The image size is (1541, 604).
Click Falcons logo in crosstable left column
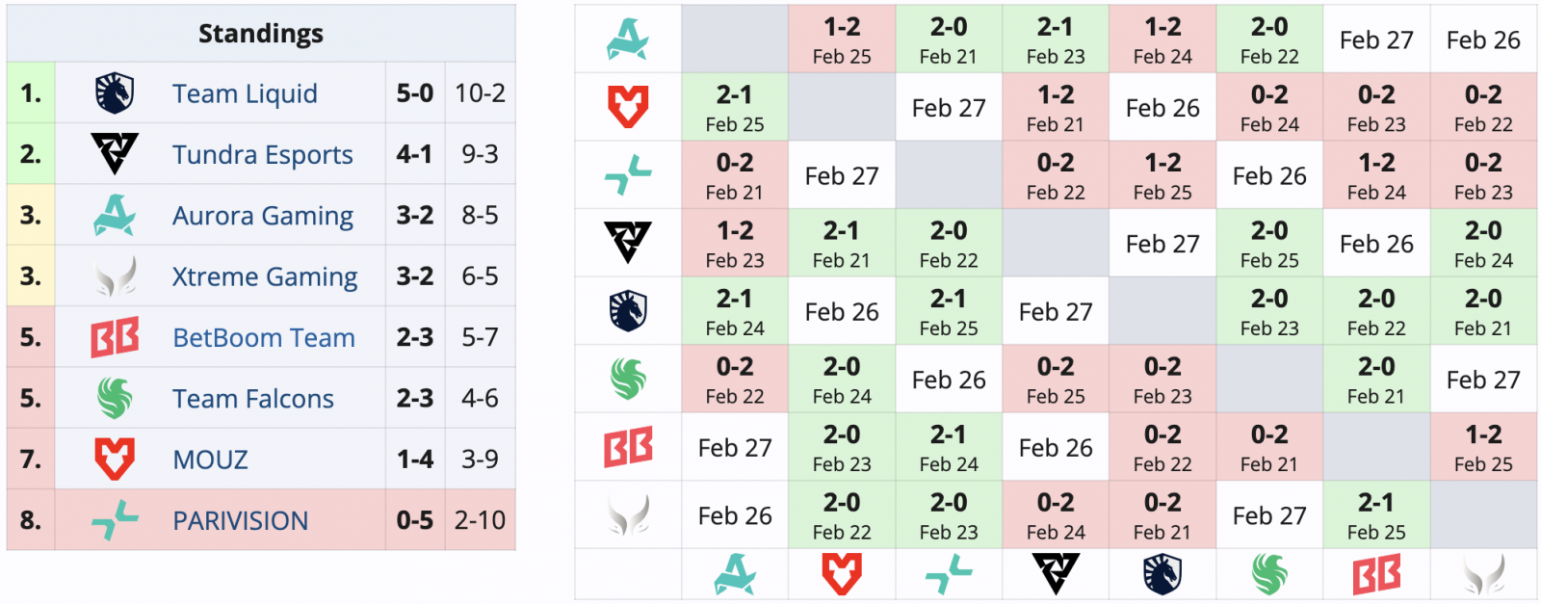point(628,380)
